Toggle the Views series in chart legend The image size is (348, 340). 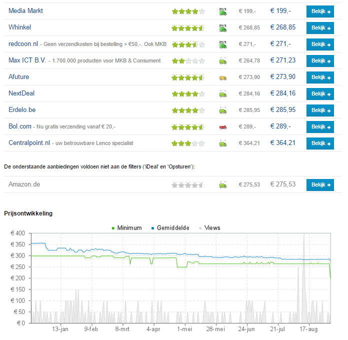pyautogui.click(x=209, y=228)
